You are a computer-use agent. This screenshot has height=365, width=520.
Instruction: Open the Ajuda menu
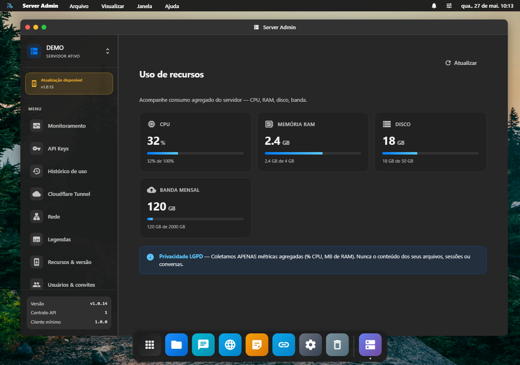point(172,6)
